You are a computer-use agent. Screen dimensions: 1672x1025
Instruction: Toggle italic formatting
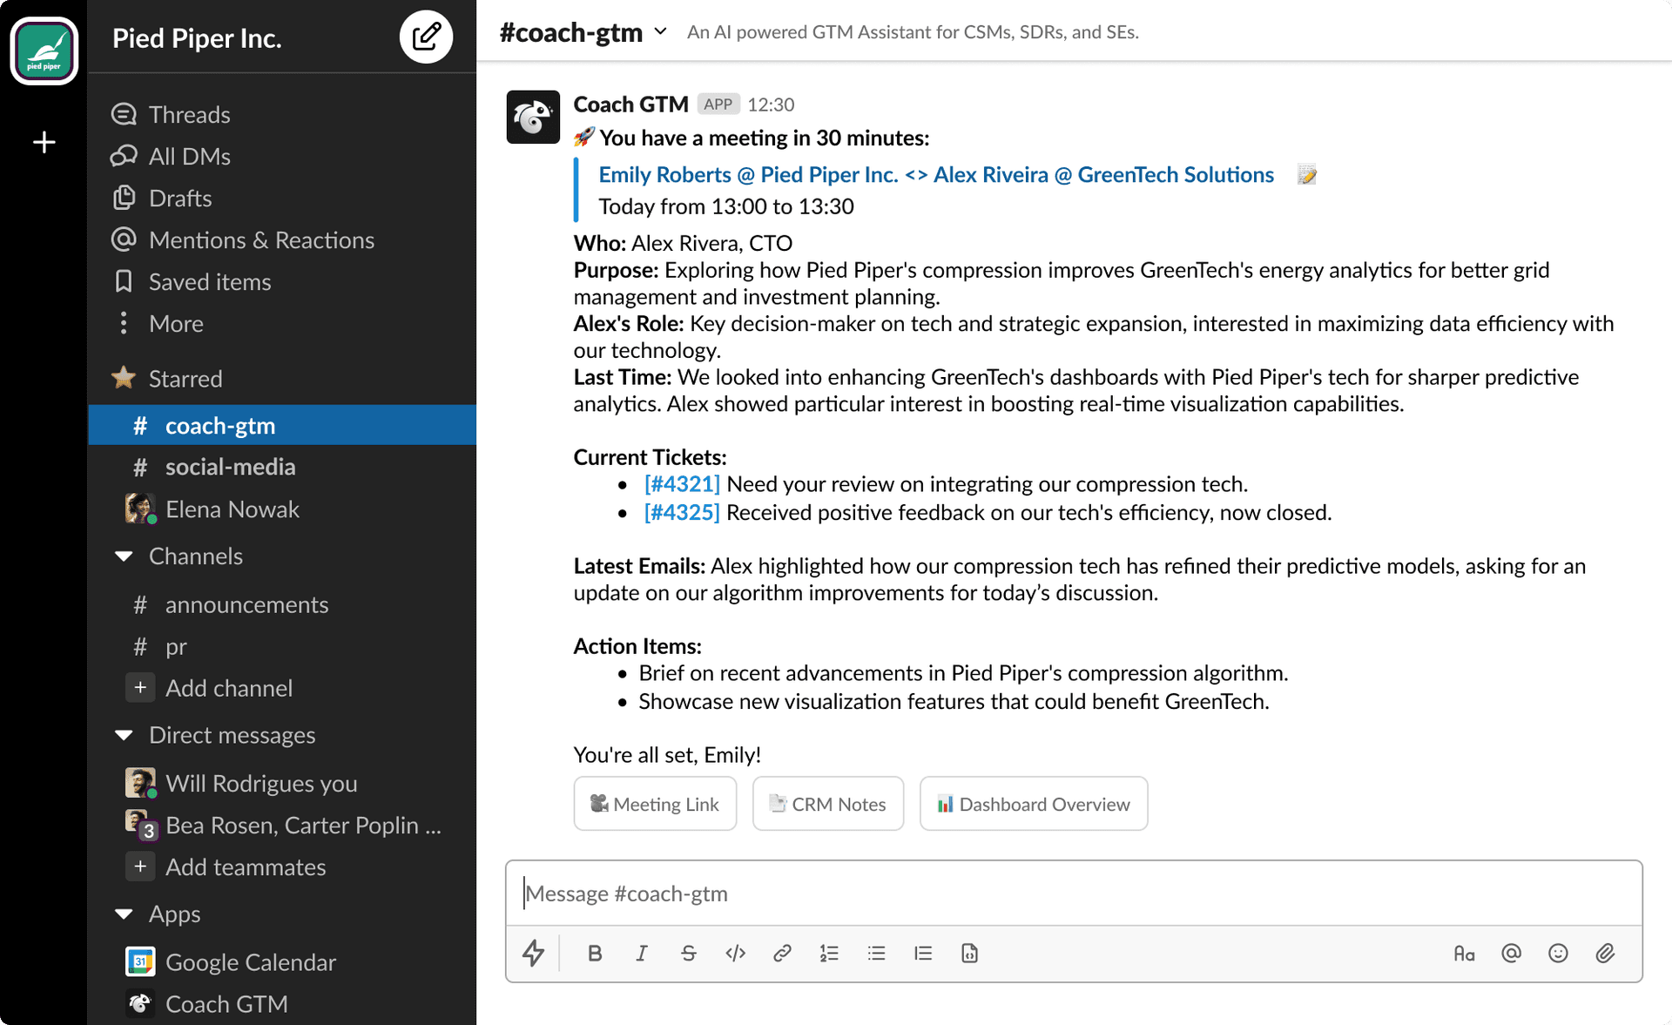(642, 953)
